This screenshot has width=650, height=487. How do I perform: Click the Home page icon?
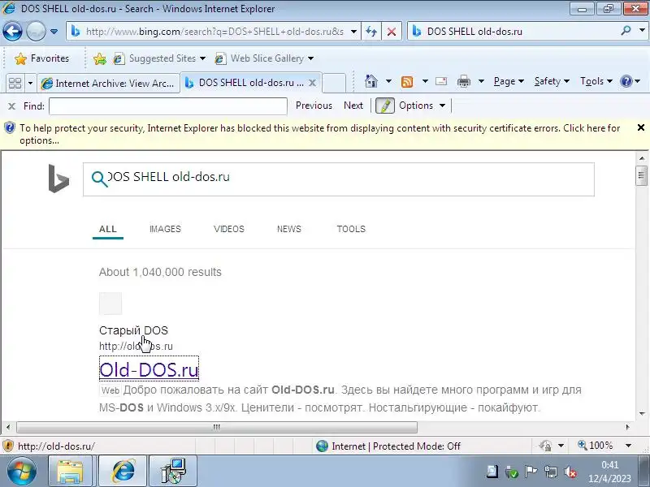click(371, 81)
